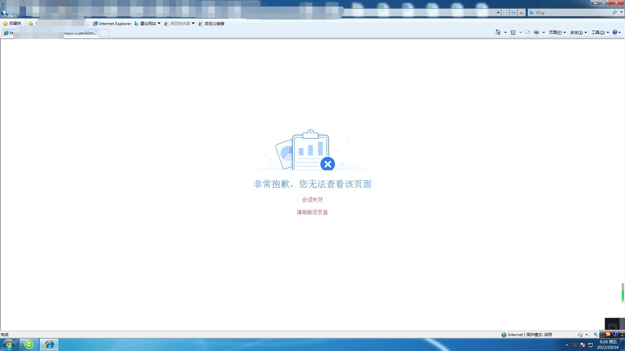Click the 完成 status bar text

[x=5, y=335]
